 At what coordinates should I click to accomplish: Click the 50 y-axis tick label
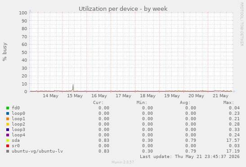(x=24, y=52)
